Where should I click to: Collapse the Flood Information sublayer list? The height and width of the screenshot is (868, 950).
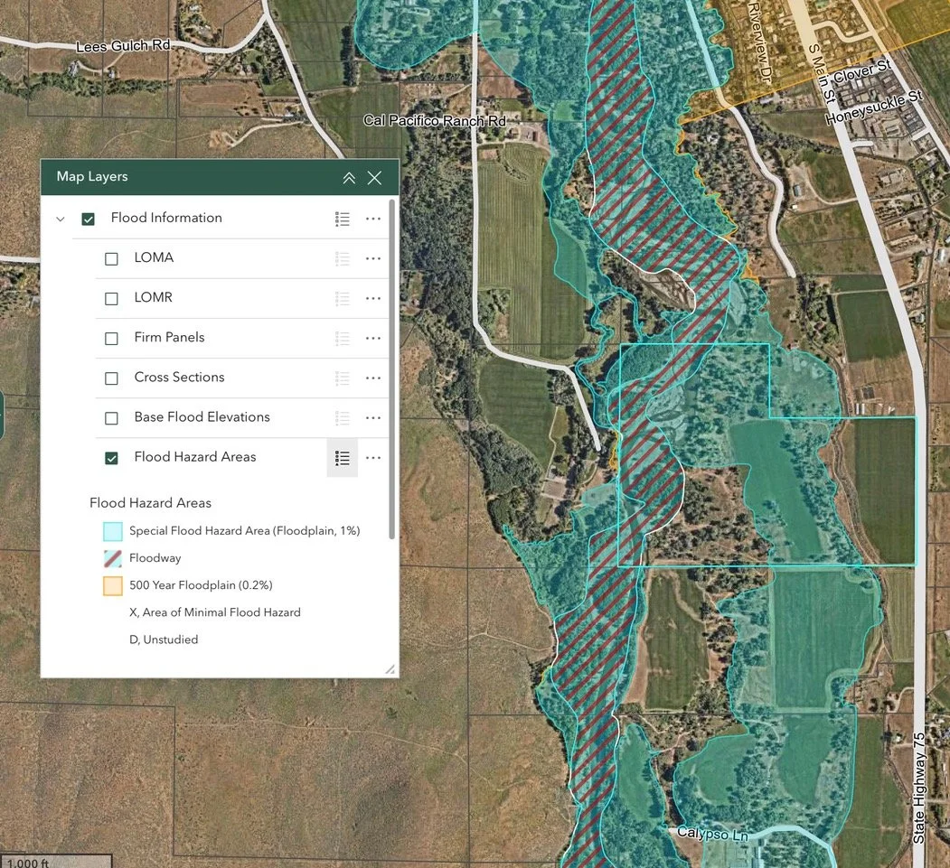click(x=60, y=219)
